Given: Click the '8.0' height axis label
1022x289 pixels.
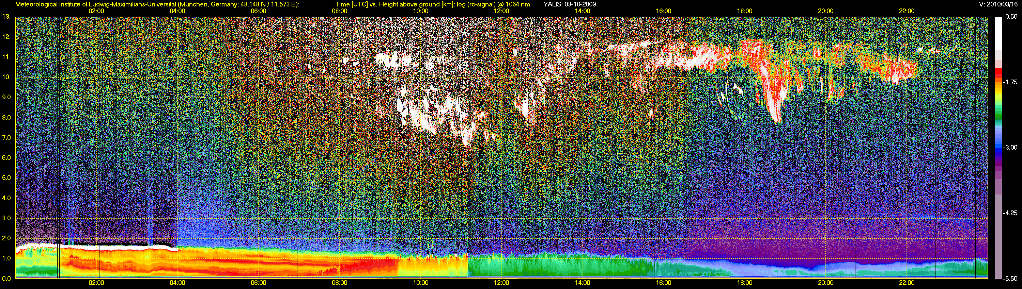Looking at the screenshot, I should (6, 118).
